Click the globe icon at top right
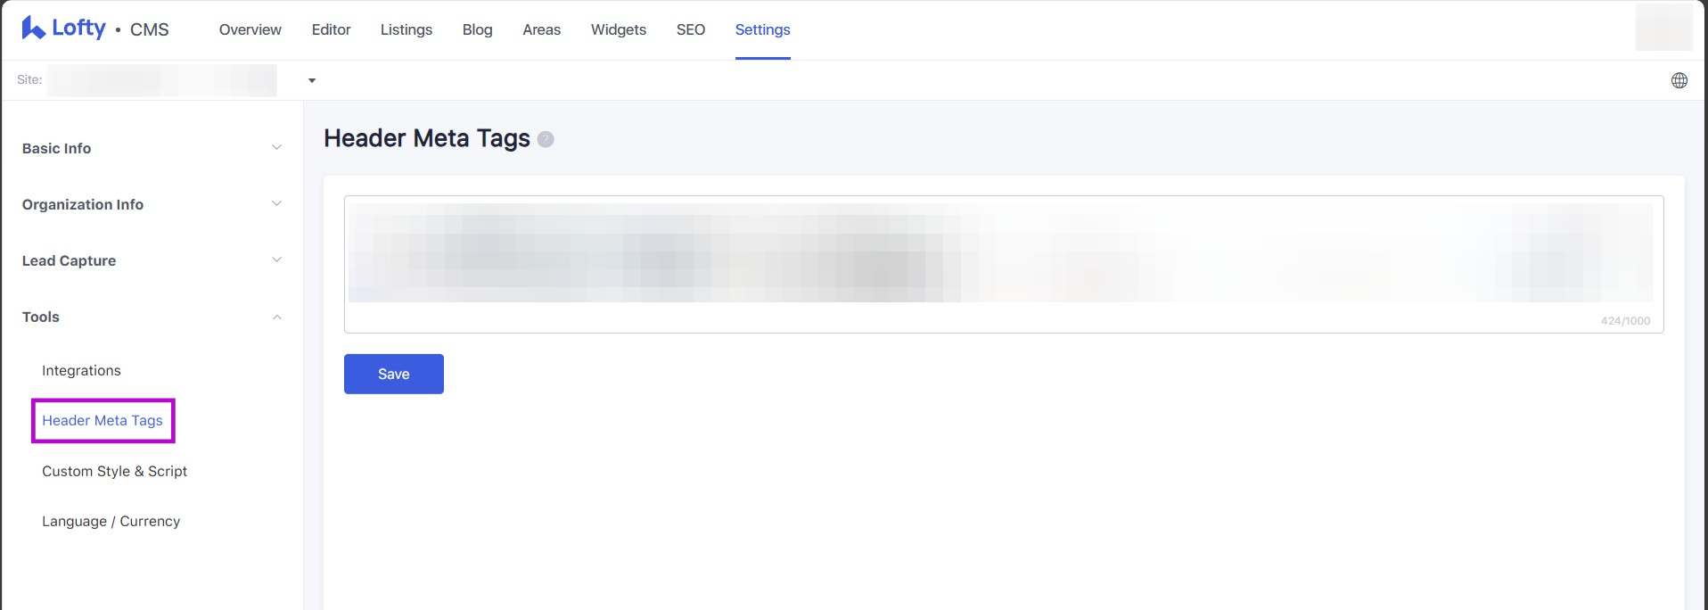Viewport: 1708px width, 610px height. pyautogui.click(x=1679, y=80)
